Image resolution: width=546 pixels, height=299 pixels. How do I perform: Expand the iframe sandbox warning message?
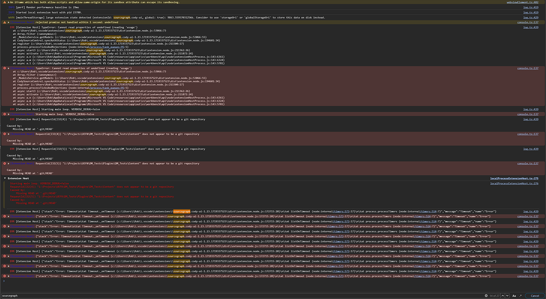tap(8, 3)
